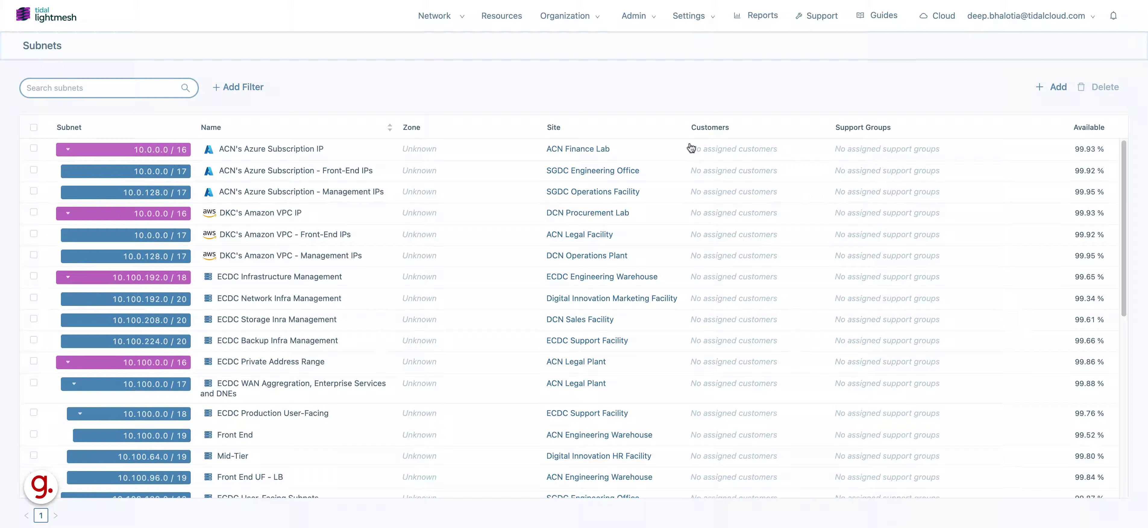Collapse the 10.100.0.0/17 subnet tree
Viewport: 1148px width, 528px height.
pos(74,384)
